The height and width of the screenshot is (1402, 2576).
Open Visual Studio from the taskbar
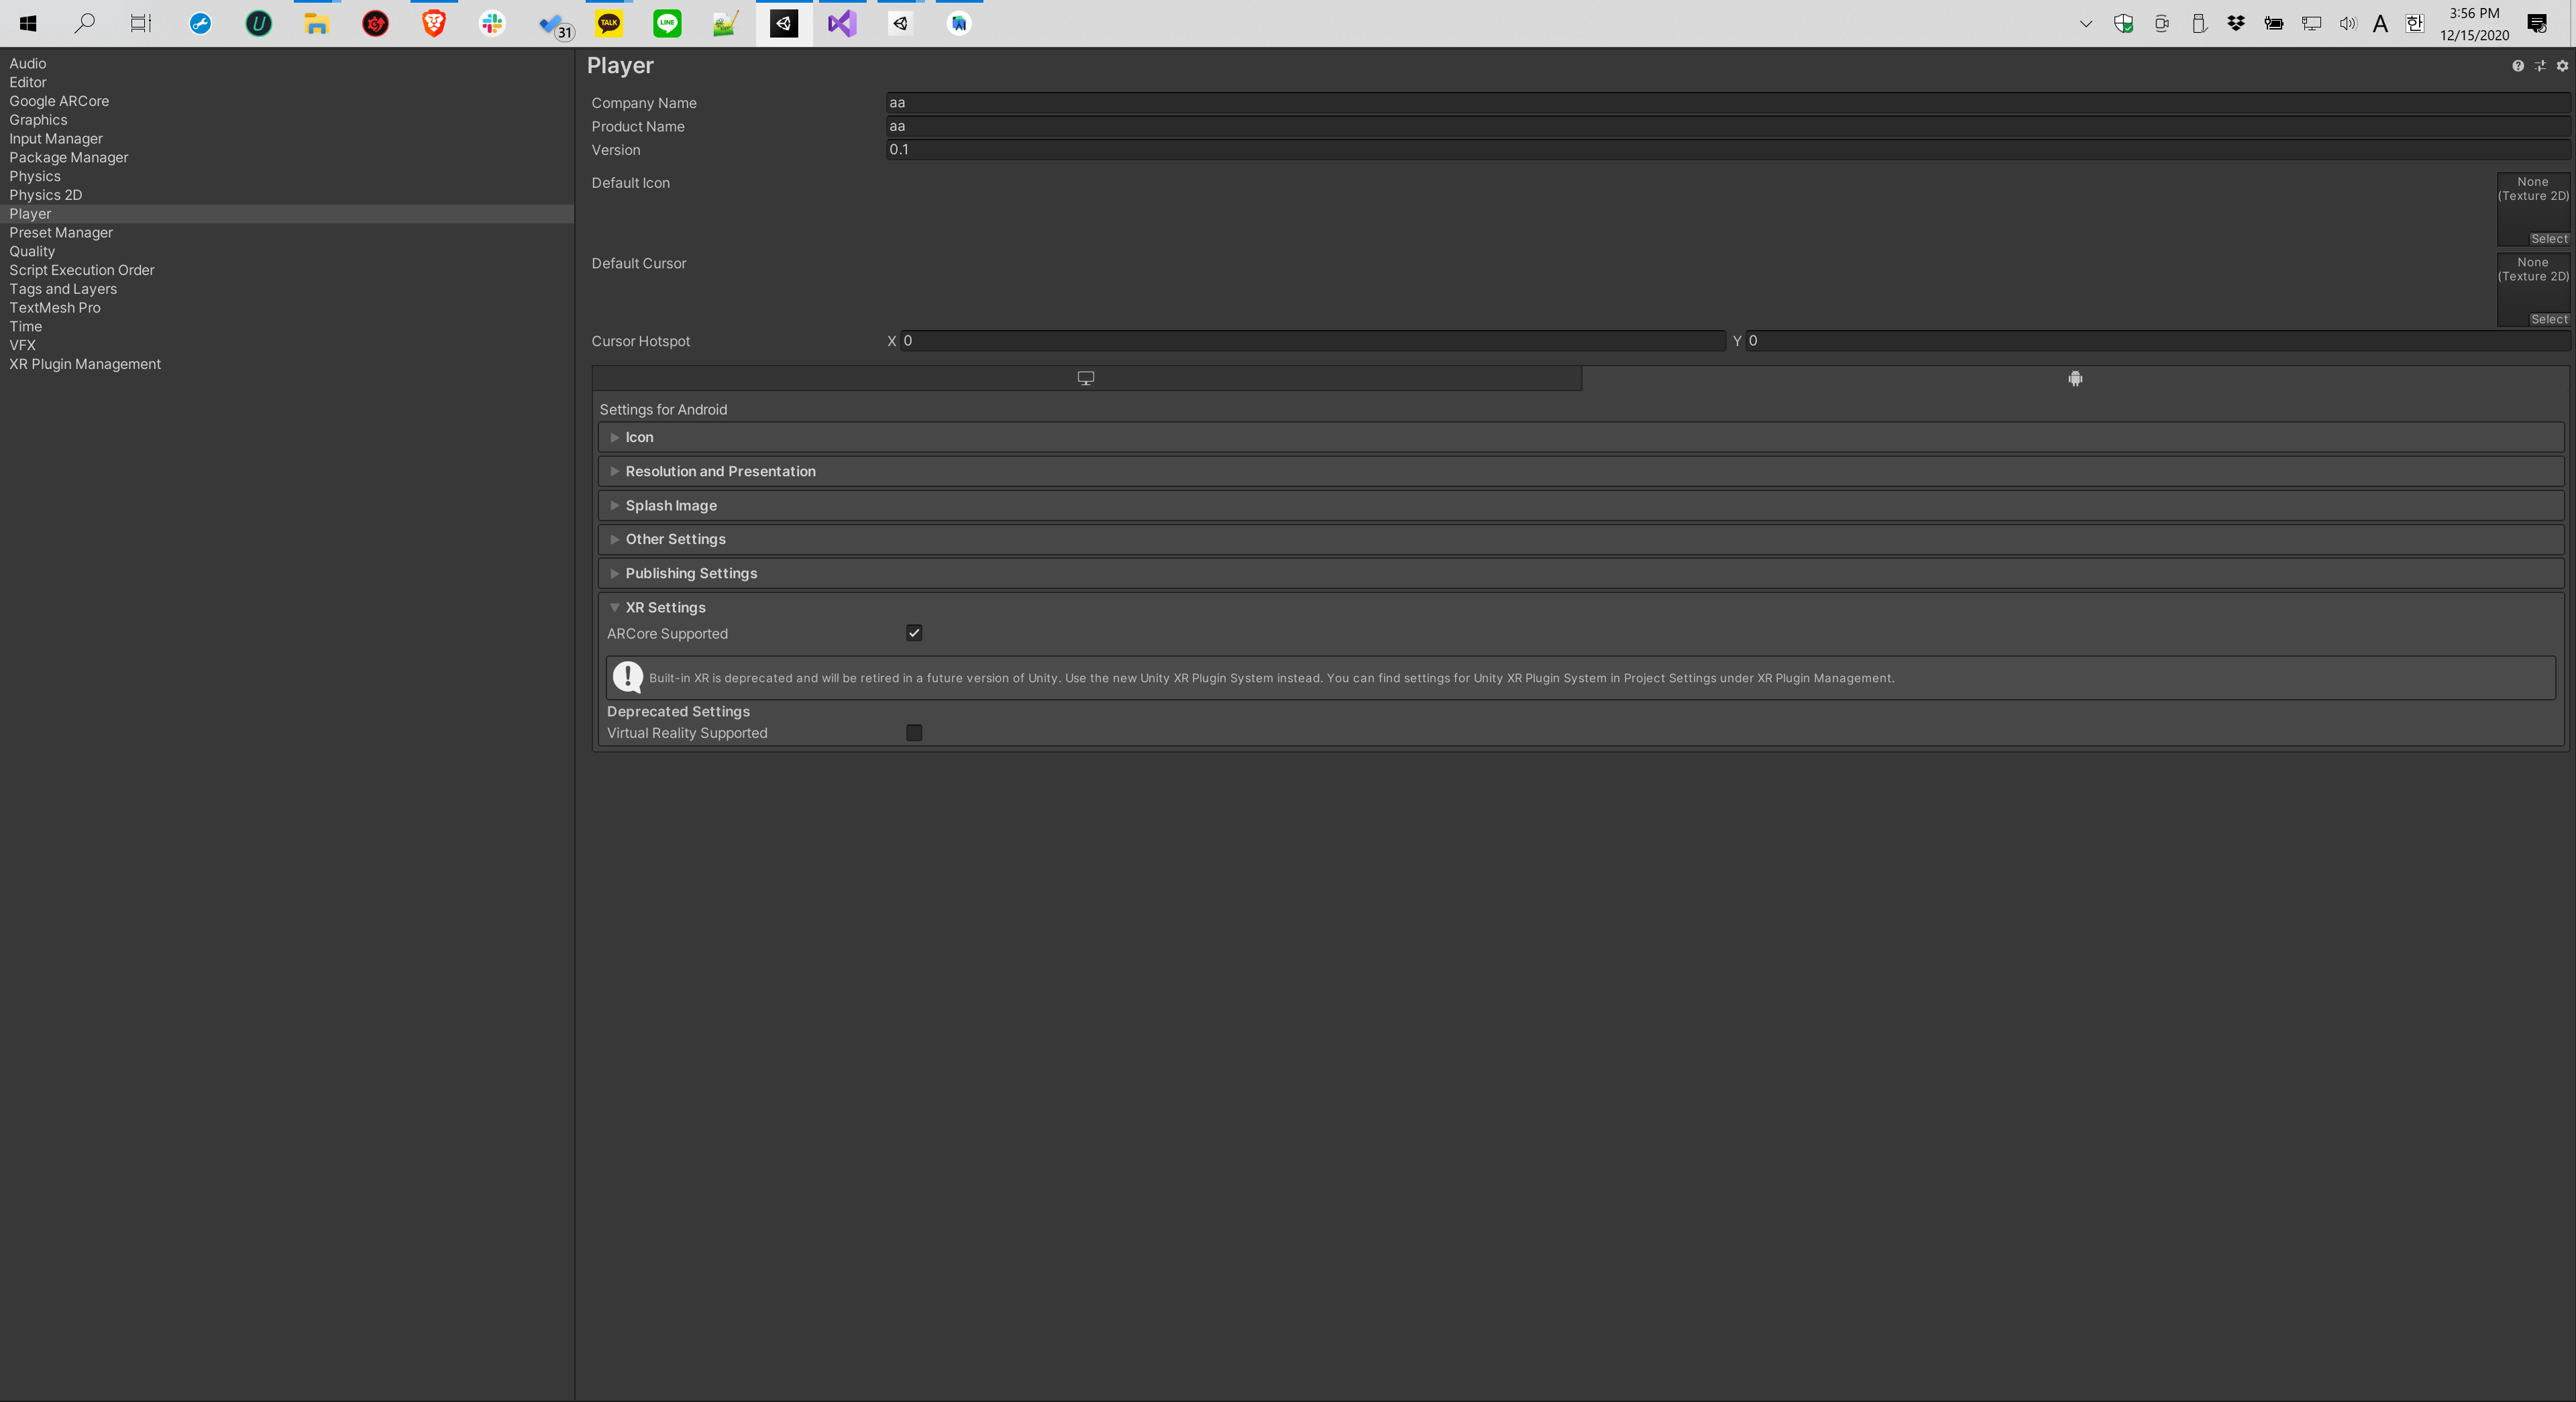[x=842, y=23]
